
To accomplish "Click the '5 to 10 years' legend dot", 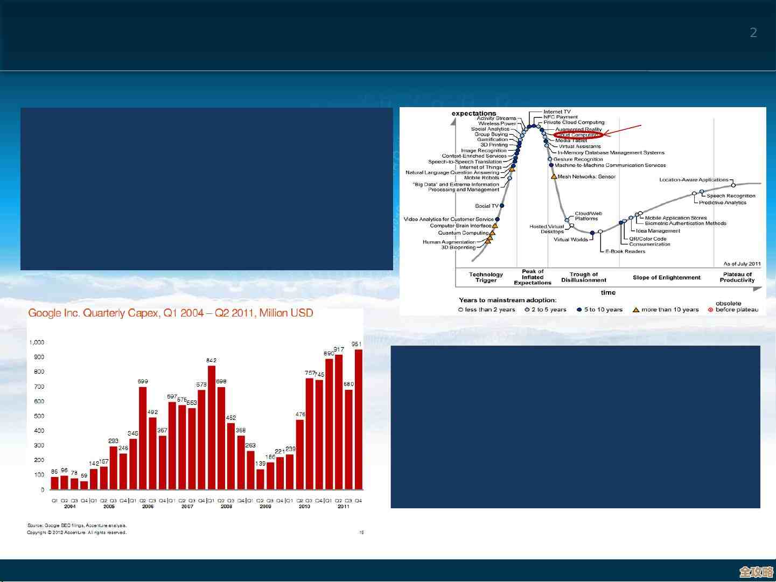I will (579, 310).
